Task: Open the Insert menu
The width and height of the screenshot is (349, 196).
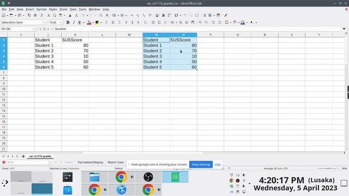Action: (30, 9)
